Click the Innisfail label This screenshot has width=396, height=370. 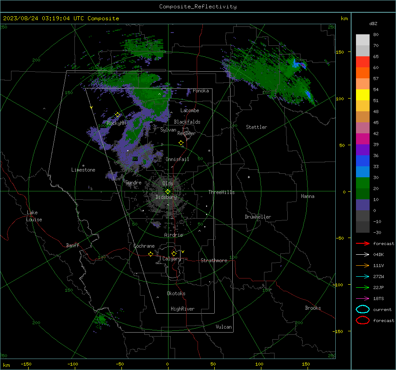pyautogui.click(x=177, y=159)
